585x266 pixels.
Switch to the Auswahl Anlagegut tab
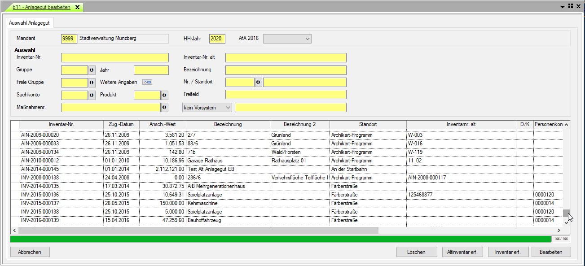[x=30, y=22]
